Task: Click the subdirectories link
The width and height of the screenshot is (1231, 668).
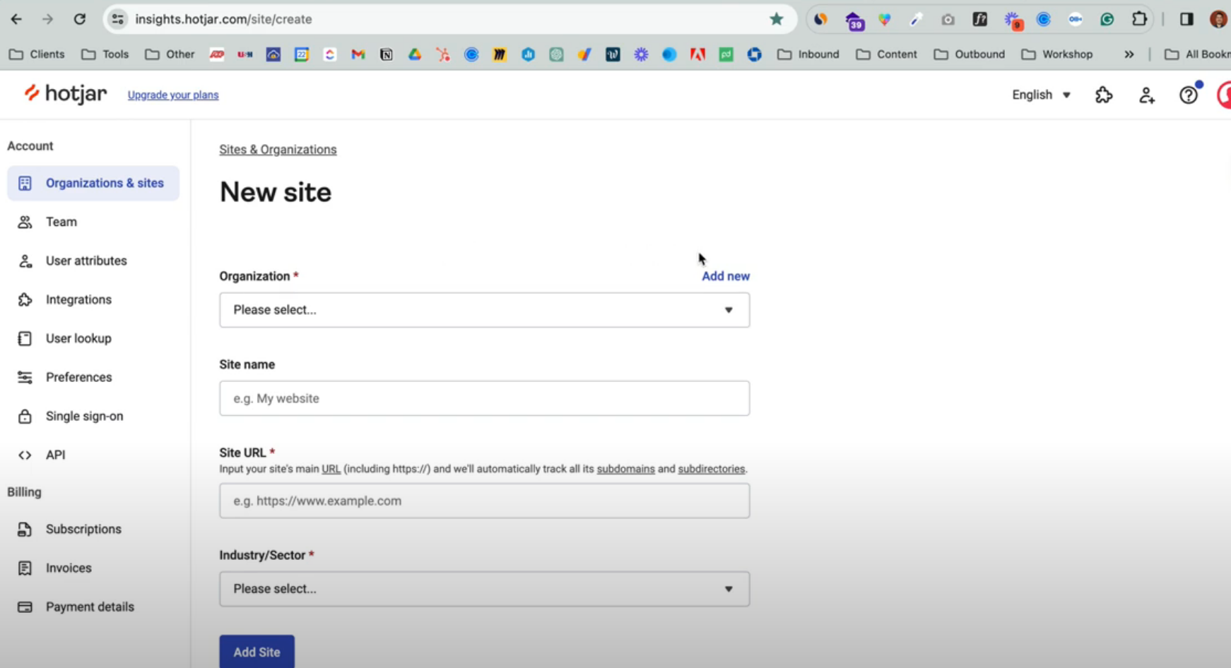Action: click(x=712, y=469)
